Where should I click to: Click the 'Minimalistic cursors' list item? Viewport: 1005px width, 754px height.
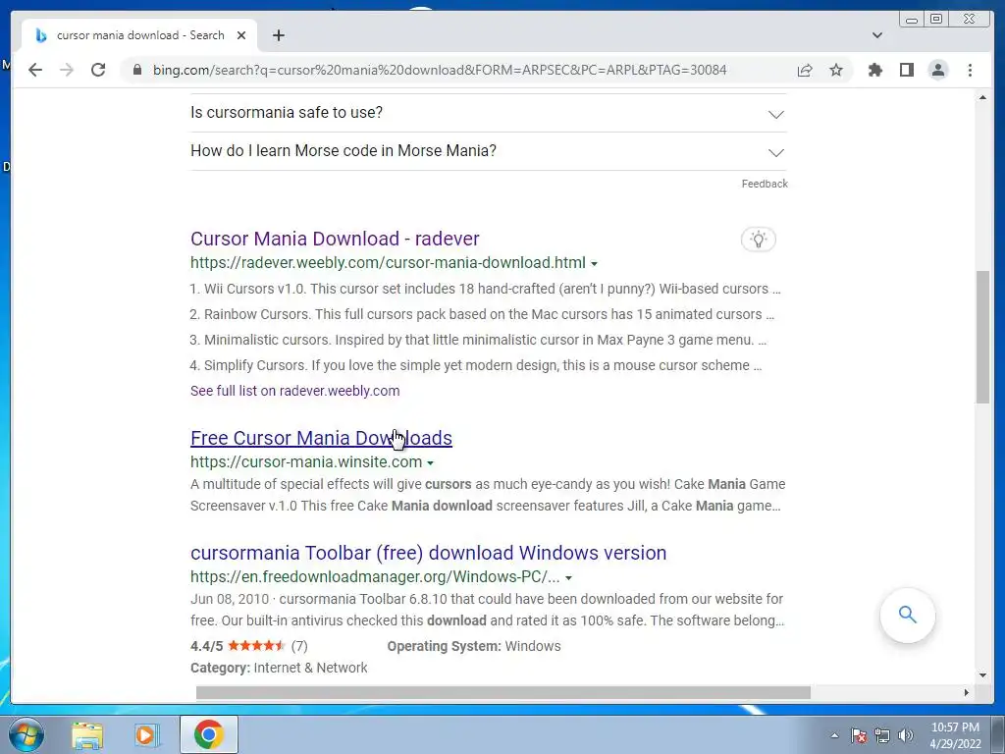tap(478, 341)
